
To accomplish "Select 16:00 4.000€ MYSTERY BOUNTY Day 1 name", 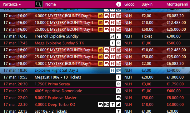I will tap(62, 16).
